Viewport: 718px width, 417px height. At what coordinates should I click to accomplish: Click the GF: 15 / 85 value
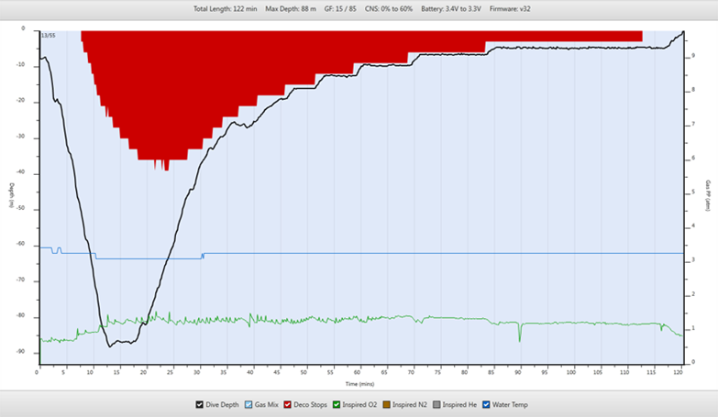341,8
